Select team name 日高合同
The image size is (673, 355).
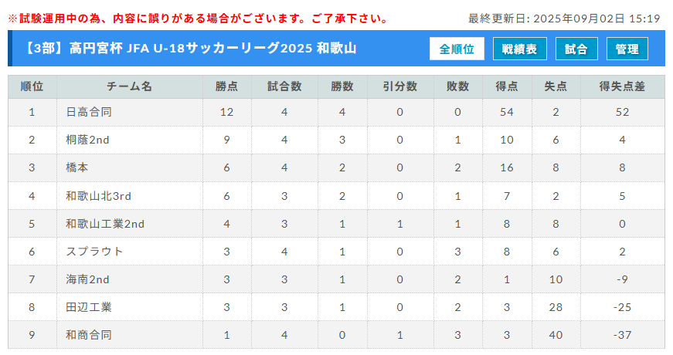click(89, 112)
